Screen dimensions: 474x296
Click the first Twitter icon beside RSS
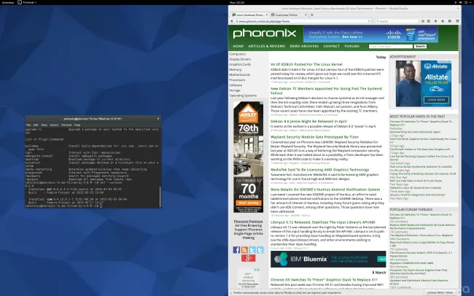tap(252, 250)
